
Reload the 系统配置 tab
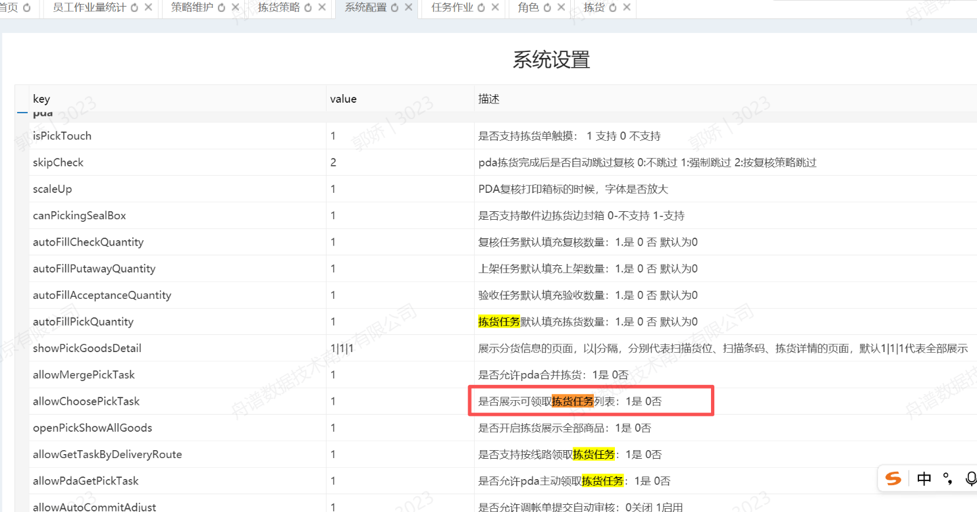(395, 8)
